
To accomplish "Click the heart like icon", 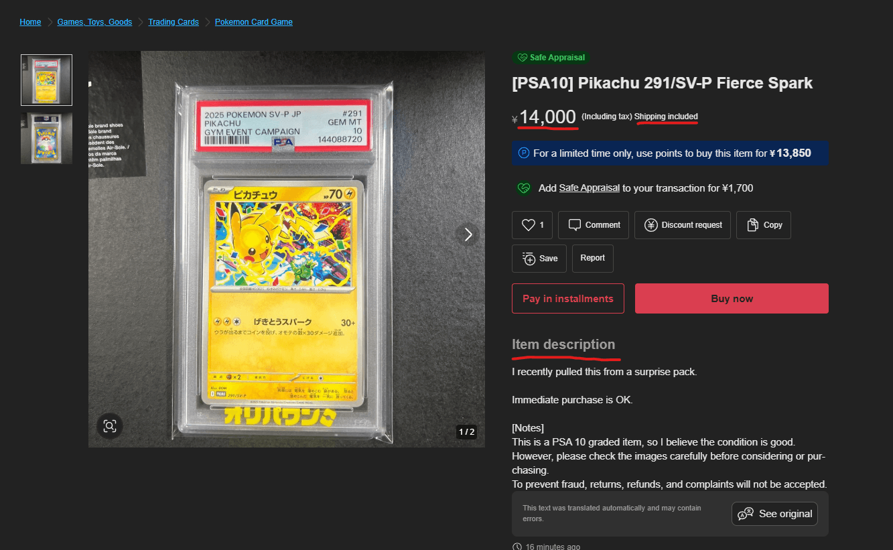I will click(529, 225).
